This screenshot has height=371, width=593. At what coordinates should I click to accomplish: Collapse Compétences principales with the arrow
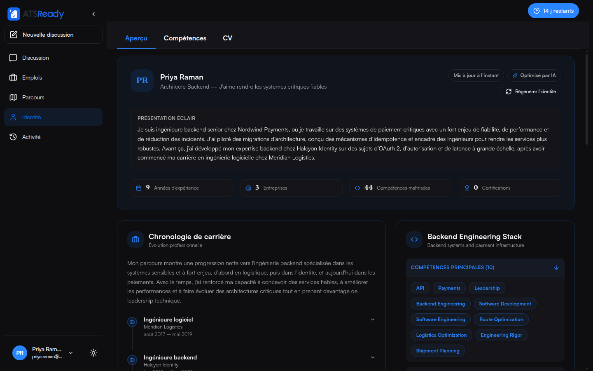[x=556, y=268]
